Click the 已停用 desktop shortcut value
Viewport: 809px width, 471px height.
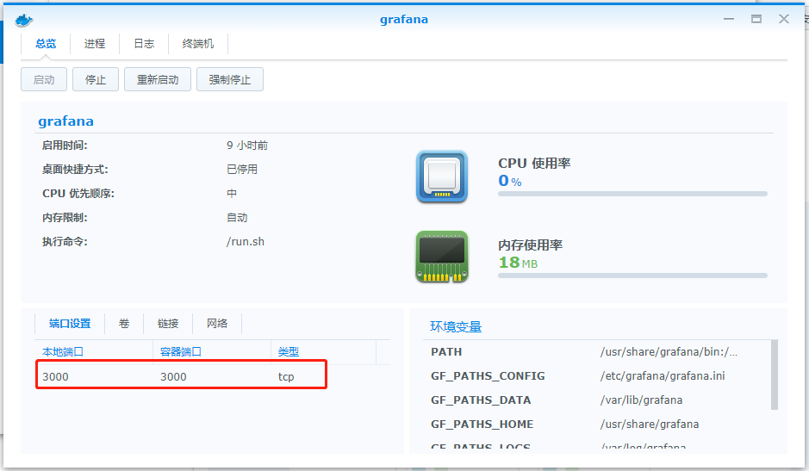(242, 170)
